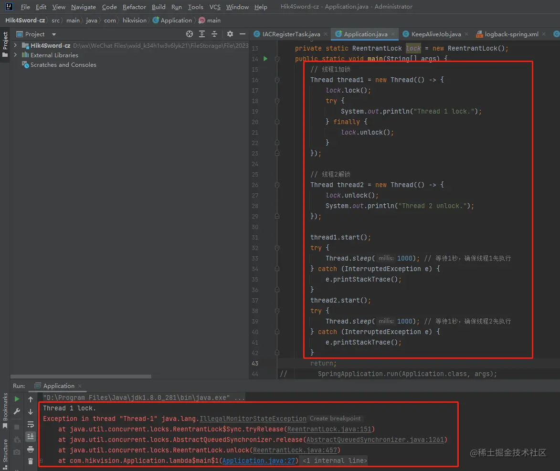This screenshot has height=471, width=560.
Task: Click the dump threads camera icon
Action: tap(17, 452)
